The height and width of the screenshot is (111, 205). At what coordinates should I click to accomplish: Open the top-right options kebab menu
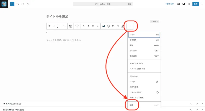click(202, 4)
